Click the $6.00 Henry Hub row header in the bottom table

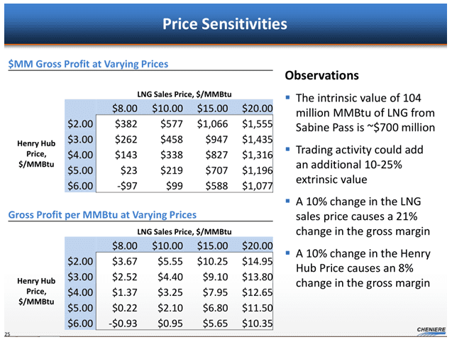[79, 323]
